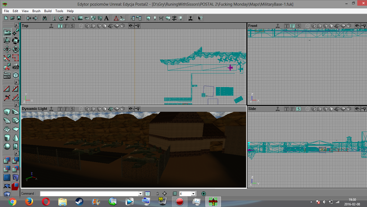Collapse the topmost toolbox group arrow
Viewport: 367px width, 207px height.
click(17, 25)
